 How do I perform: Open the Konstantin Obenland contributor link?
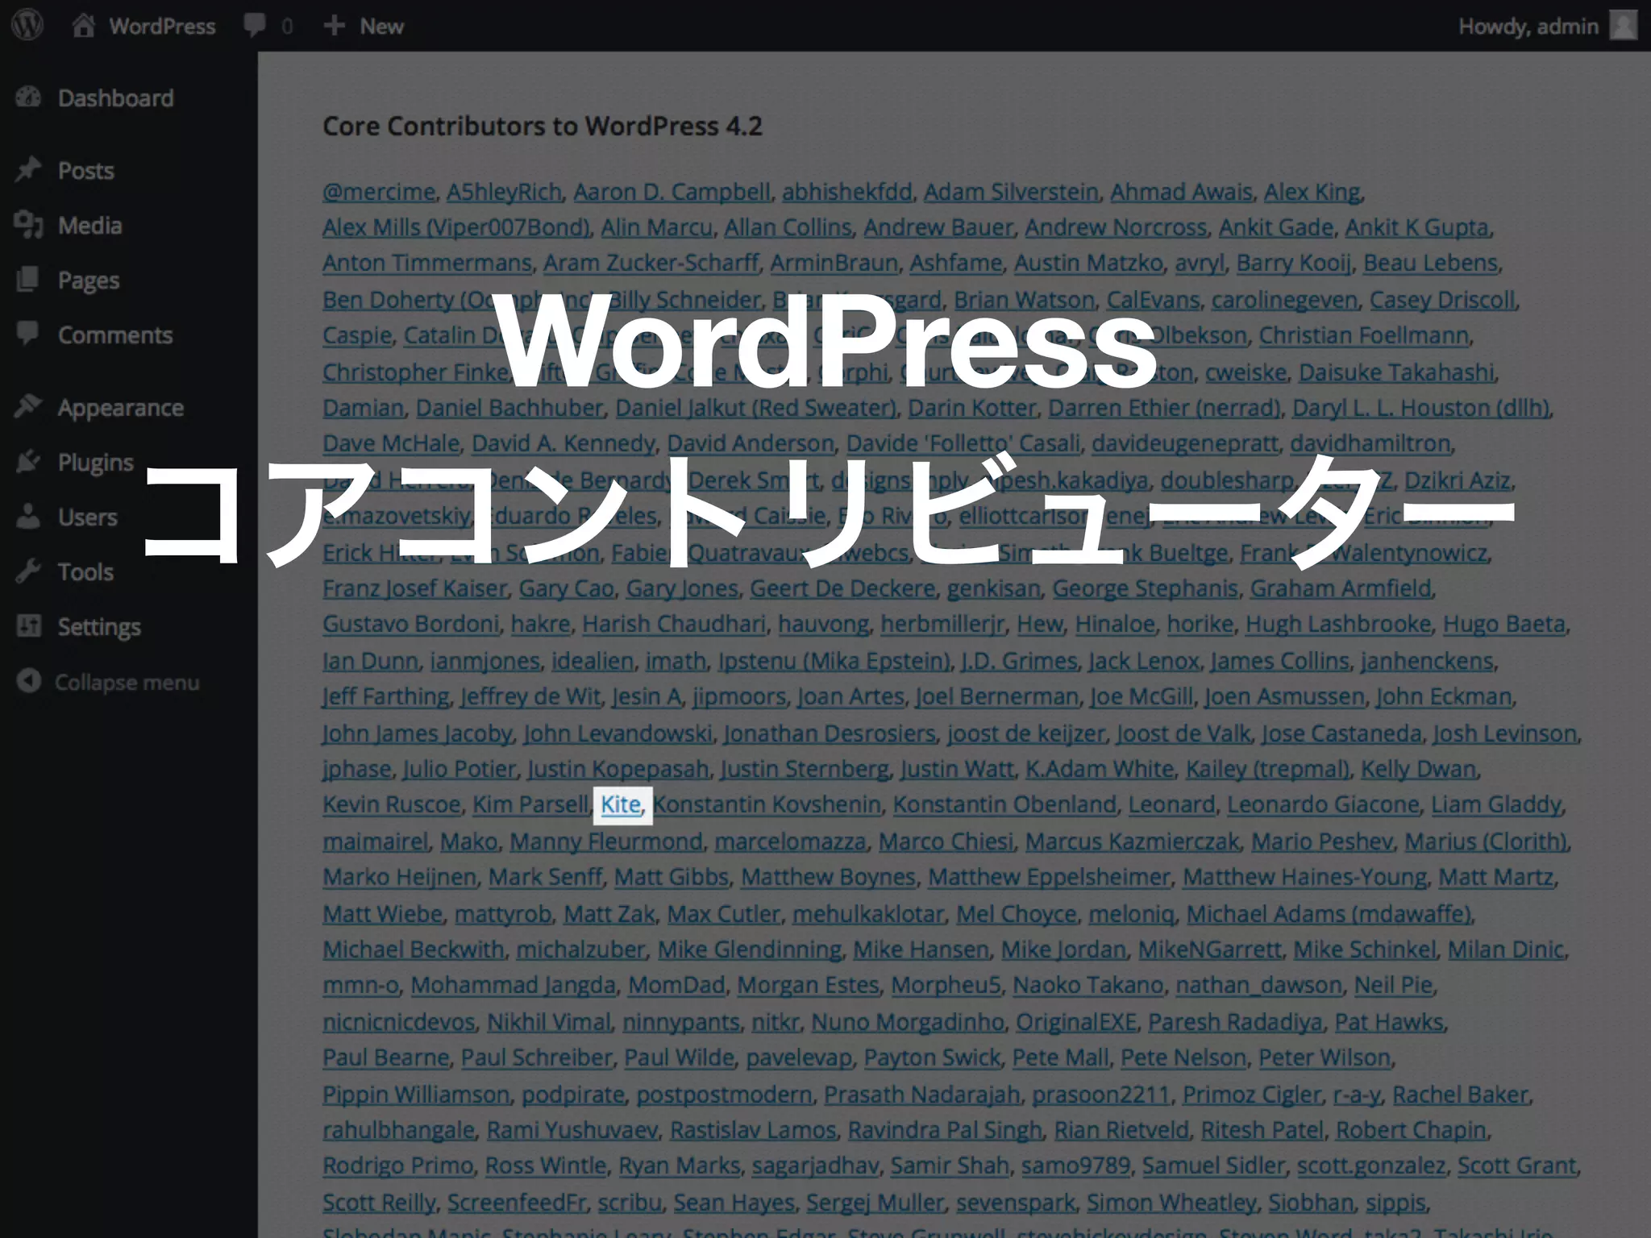click(1004, 804)
